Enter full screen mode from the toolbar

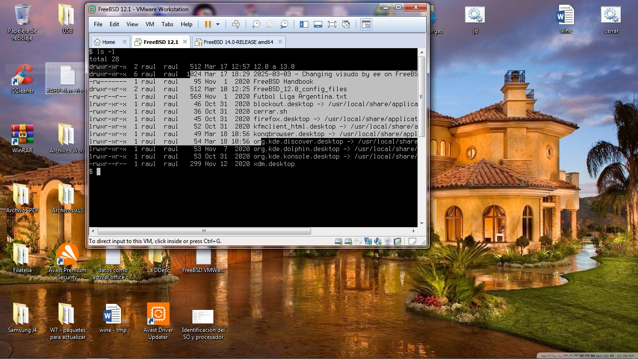point(332,24)
